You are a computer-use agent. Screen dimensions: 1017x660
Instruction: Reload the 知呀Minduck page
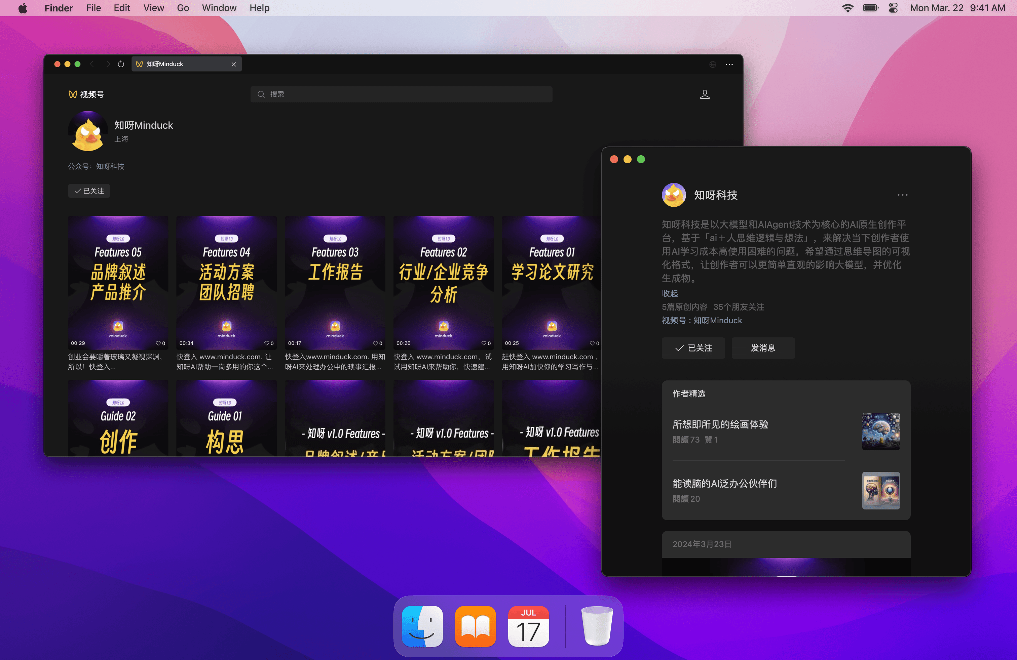coord(121,64)
